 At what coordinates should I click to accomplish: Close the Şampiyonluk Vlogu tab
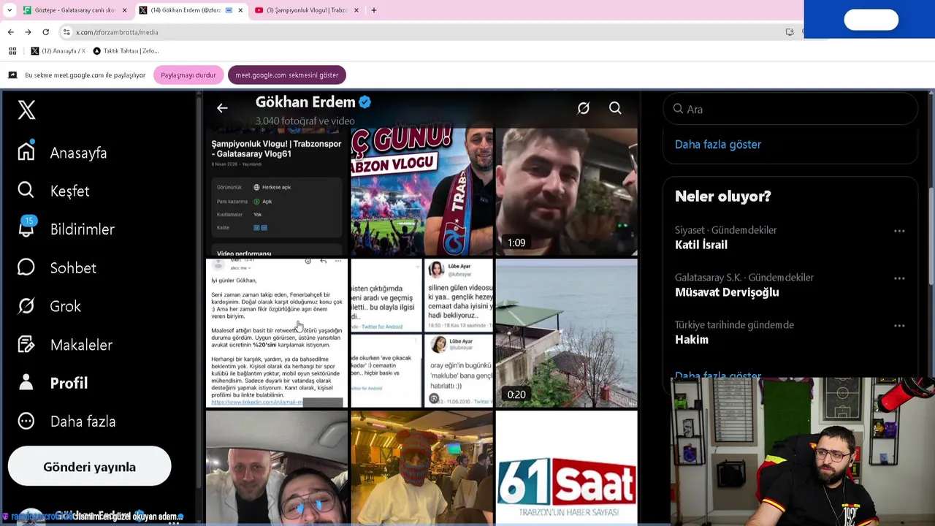coord(356,10)
